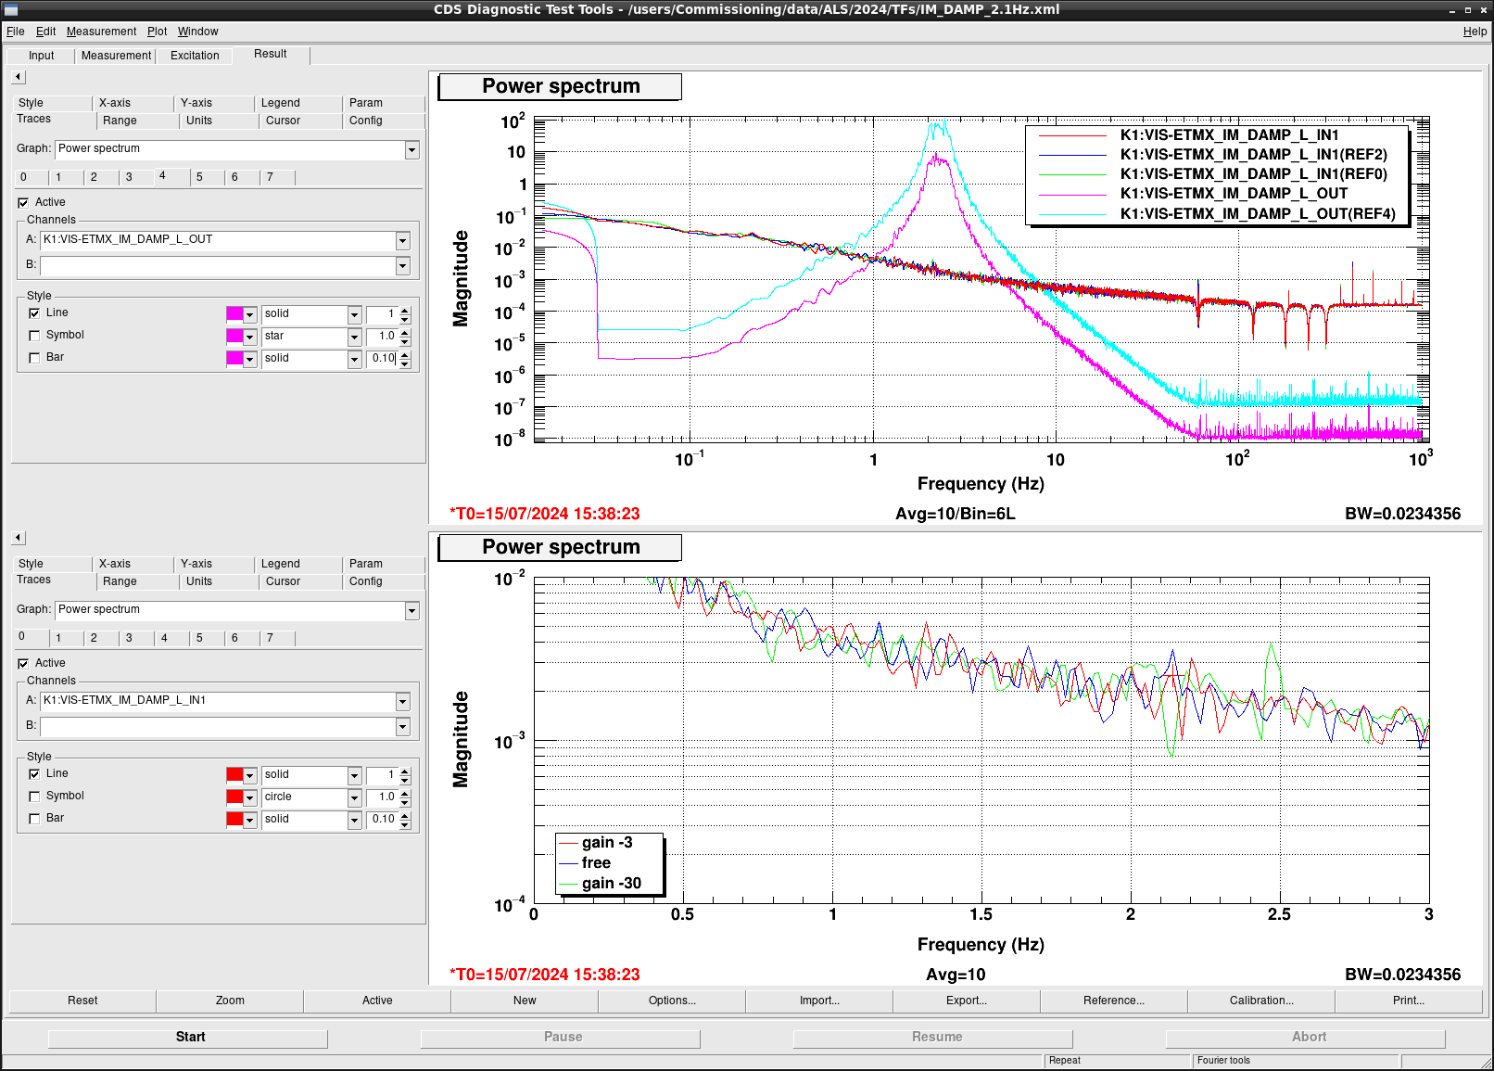Collapse the upper panel with arrow icon

coord(19,77)
